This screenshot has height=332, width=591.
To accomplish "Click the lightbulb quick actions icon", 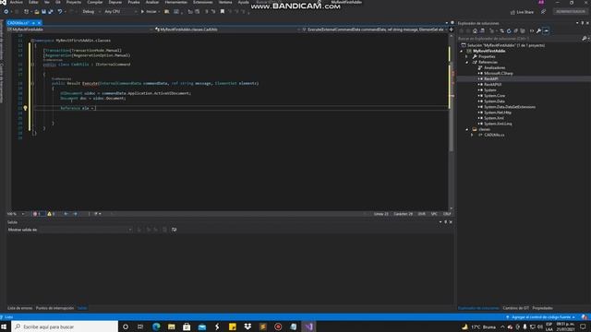I will pyautogui.click(x=25, y=108).
